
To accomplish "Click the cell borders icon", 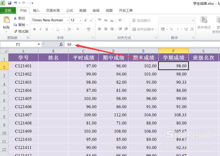I will click(58, 29).
